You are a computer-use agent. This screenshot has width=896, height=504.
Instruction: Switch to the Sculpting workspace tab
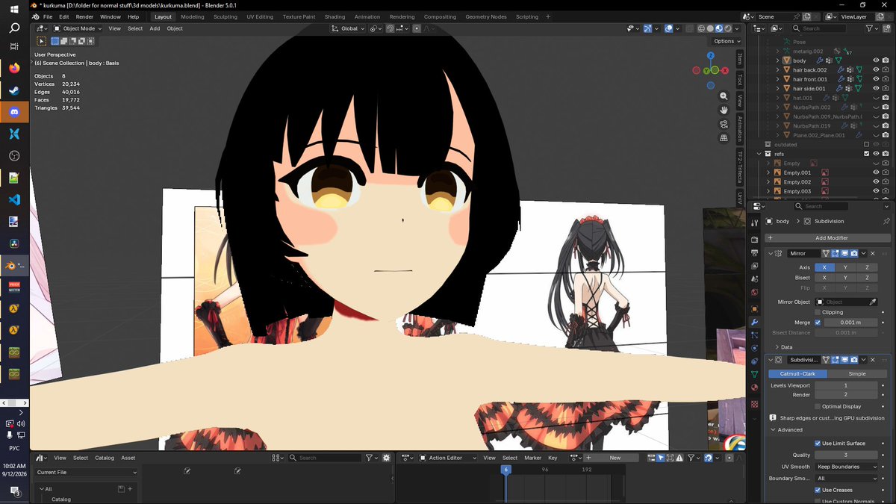[225, 16]
